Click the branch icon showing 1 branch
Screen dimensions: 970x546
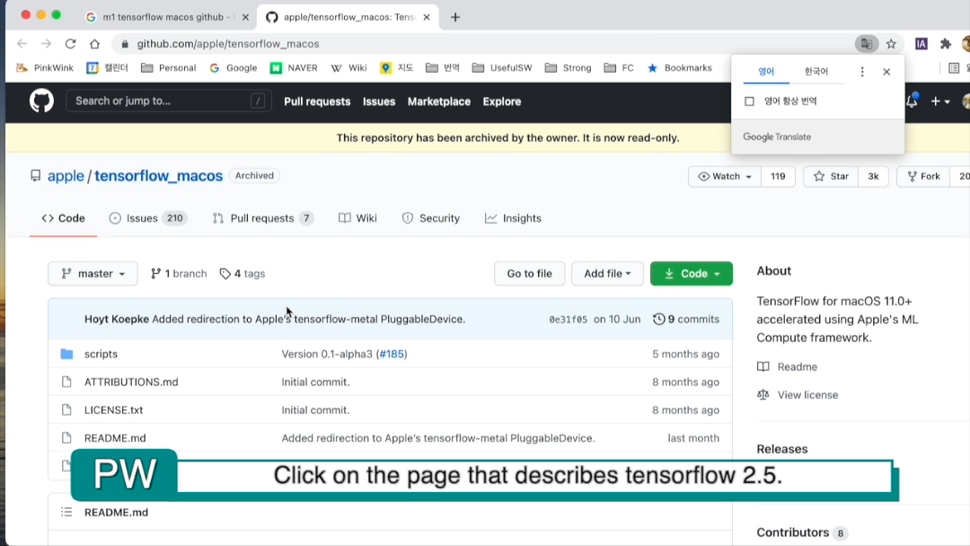point(156,273)
